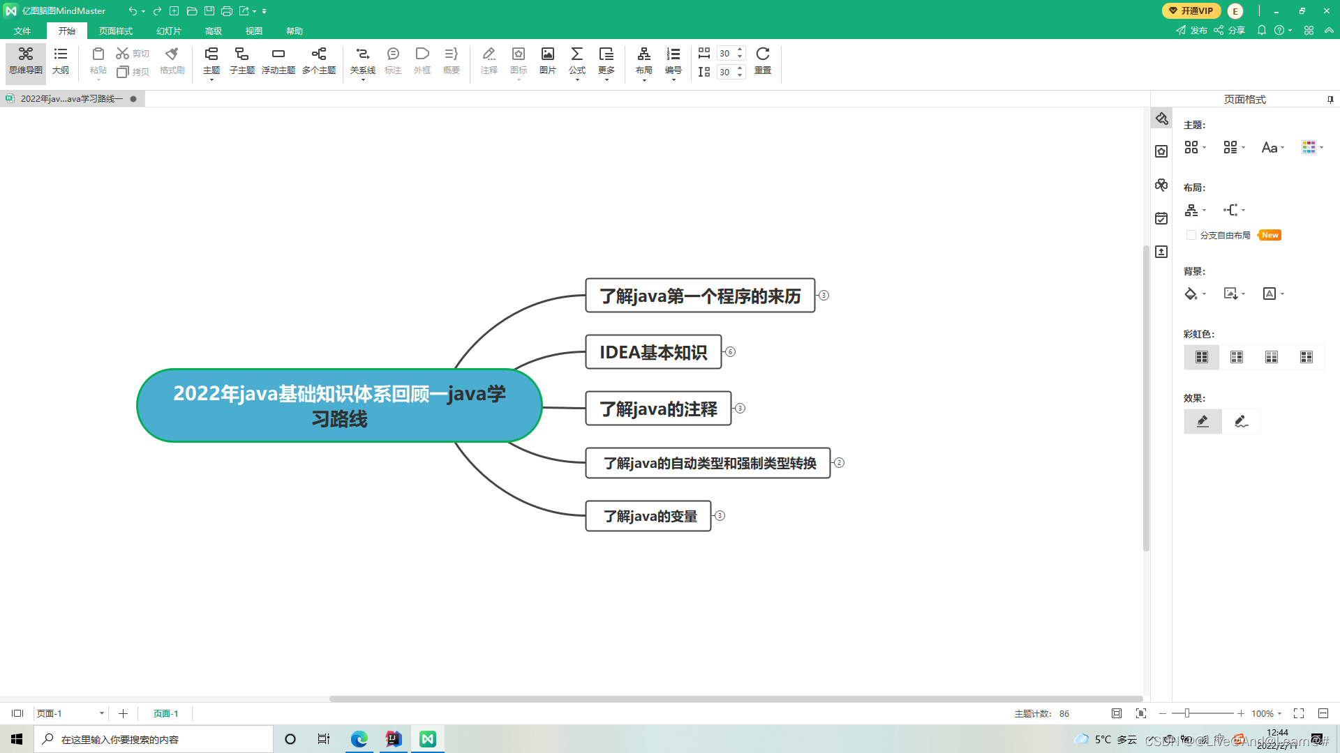The height and width of the screenshot is (753, 1340).
Task: Open the 页面样式 ribbon tab
Action: coord(116,31)
